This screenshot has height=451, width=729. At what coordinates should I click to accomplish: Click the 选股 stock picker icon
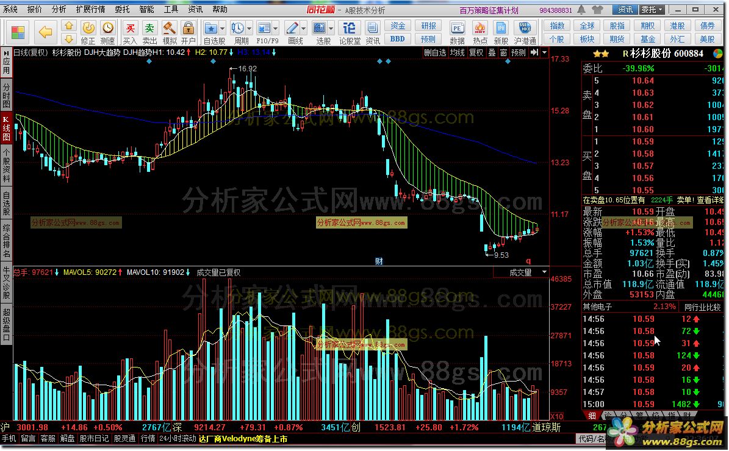tap(320, 29)
